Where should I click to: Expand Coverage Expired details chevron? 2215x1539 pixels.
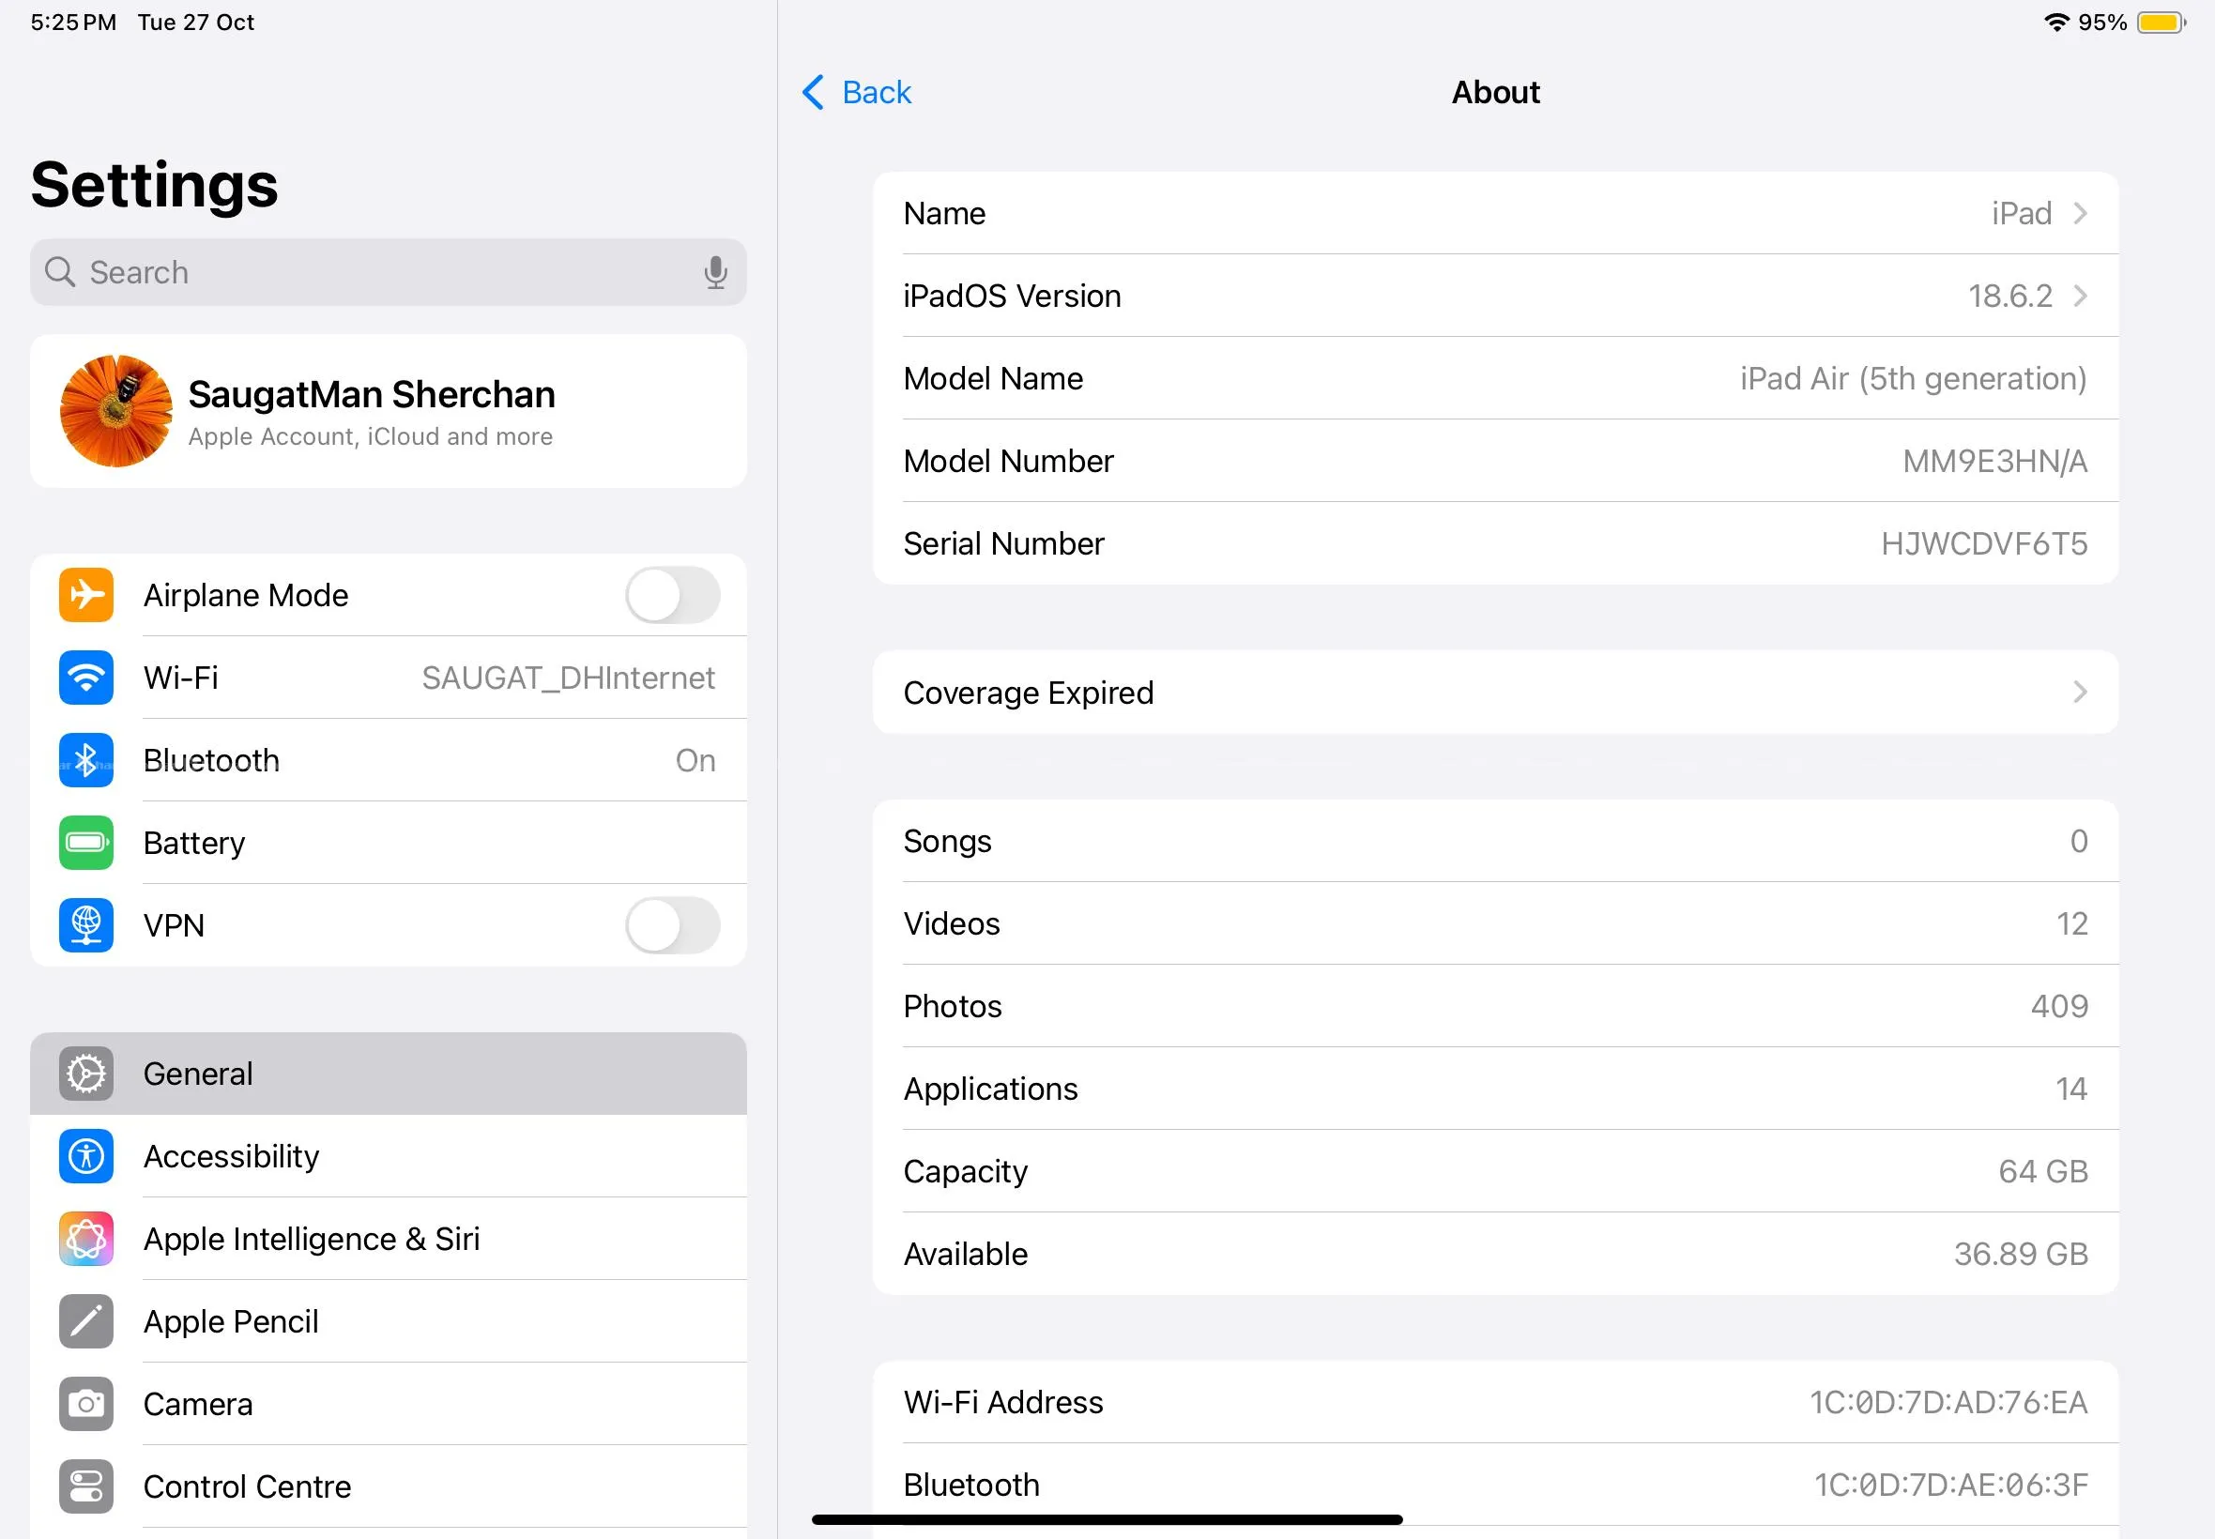2080,693
